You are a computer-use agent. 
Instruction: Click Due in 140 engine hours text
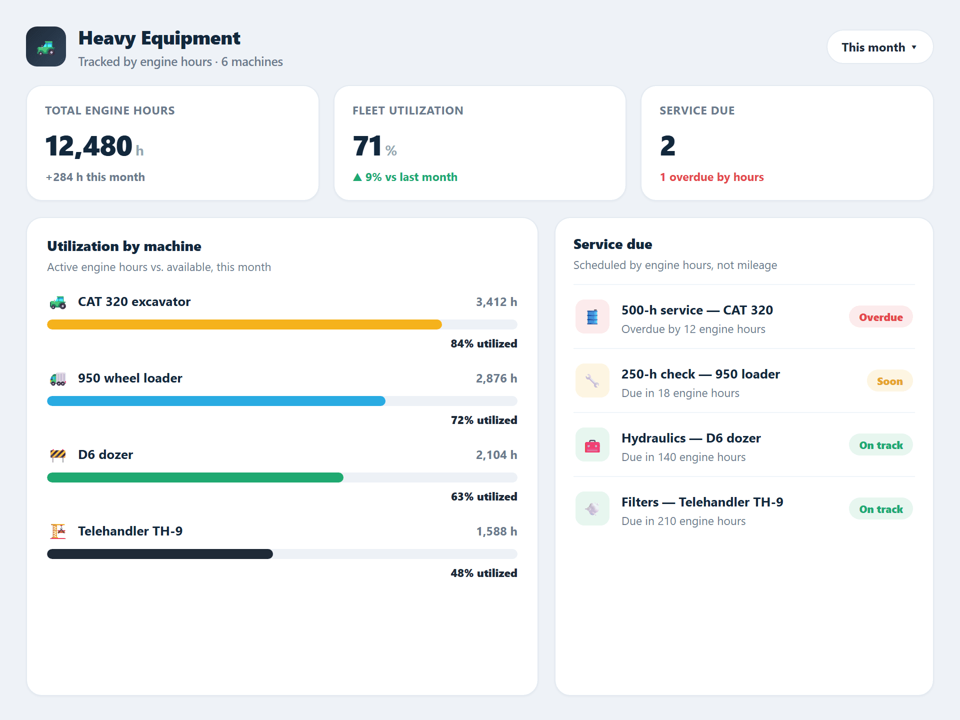pyautogui.click(x=683, y=457)
